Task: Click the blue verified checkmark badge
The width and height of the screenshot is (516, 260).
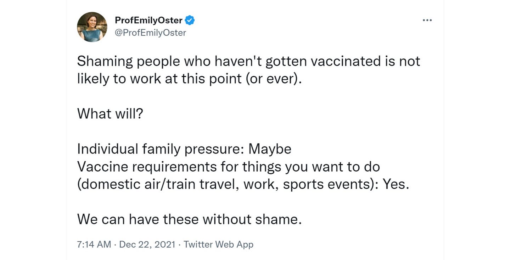Action: [x=190, y=21]
